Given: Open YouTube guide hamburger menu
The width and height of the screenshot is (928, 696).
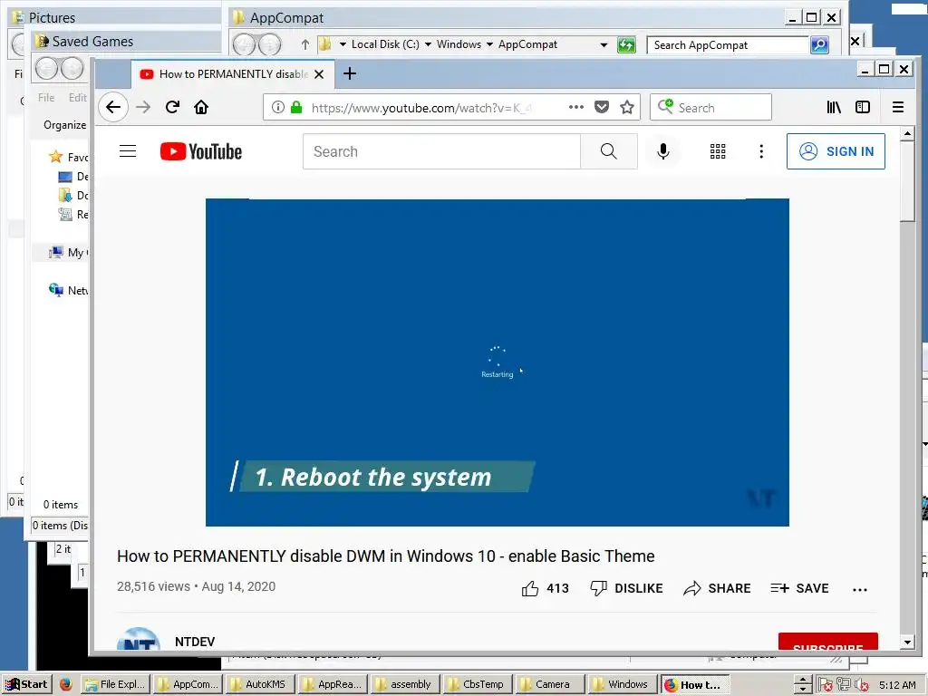Looking at the screenshot, I should coord(128,151).
